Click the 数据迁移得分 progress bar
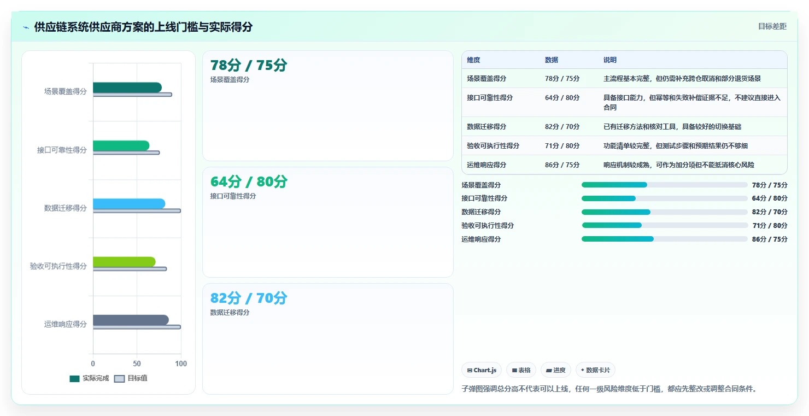Image resolution: width=809 pixels, height=416 pixels. click(x=665, y=212)
